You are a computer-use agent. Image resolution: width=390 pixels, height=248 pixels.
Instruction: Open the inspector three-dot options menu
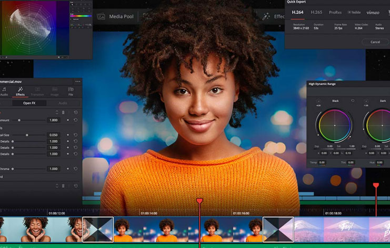coord(78,82)
